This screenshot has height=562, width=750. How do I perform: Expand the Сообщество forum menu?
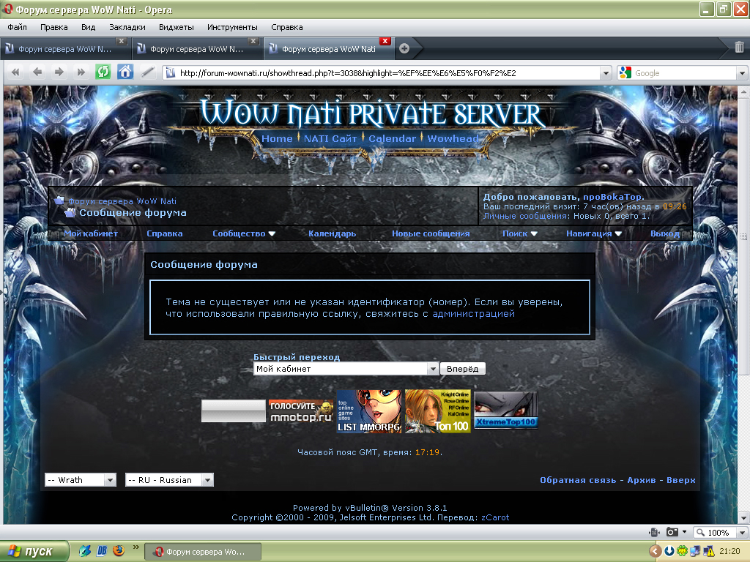[244, 233]
